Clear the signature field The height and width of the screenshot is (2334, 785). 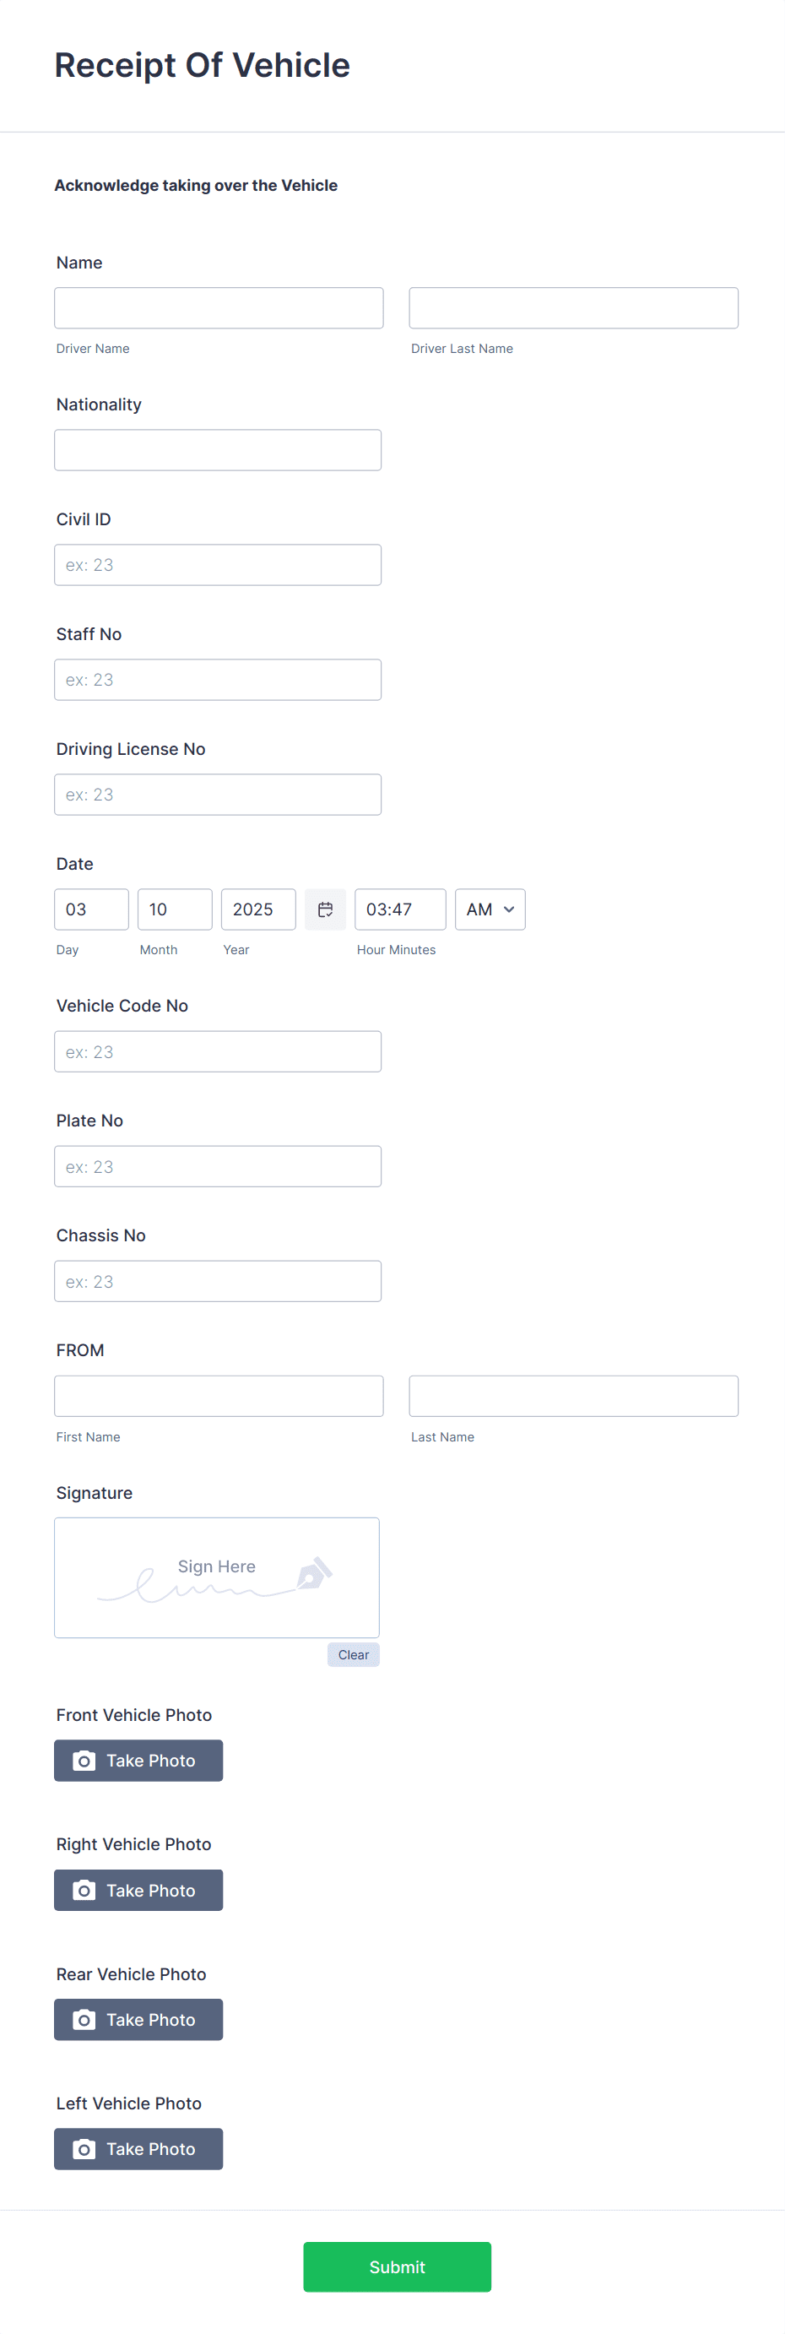pyautogui.click(x=353, y=1654)
